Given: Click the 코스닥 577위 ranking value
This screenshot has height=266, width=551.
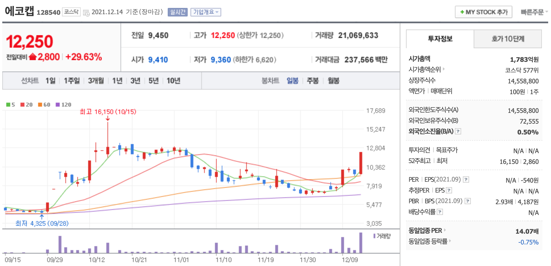Looking at the screenshot, I should point(522,70).
